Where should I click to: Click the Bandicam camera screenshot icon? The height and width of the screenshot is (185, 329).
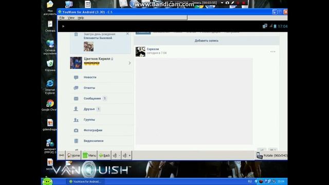[x=227, y=3]
